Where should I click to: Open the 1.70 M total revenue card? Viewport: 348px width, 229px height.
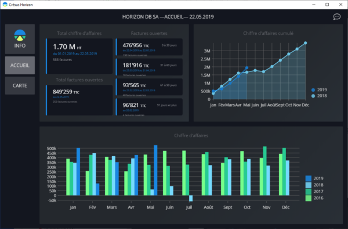click(x=79, y=56)
